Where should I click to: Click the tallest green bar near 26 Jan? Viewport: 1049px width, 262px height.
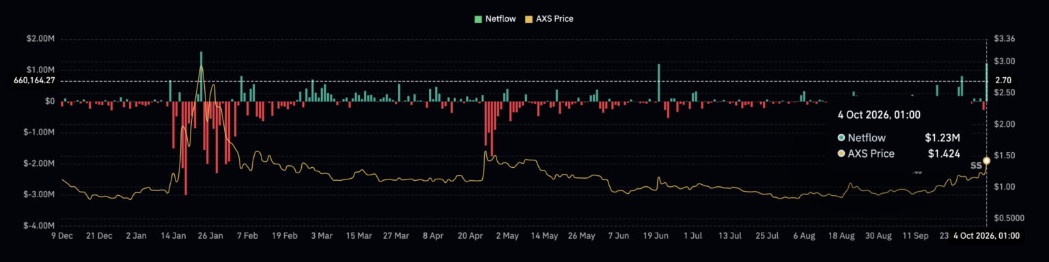[201, 76]
